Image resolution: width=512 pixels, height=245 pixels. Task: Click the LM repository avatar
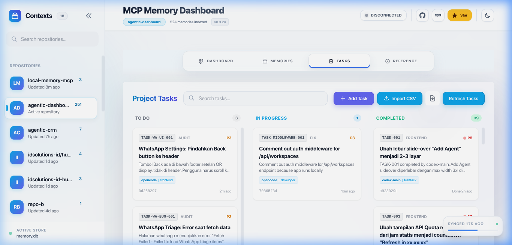click(x=17, y=83)
